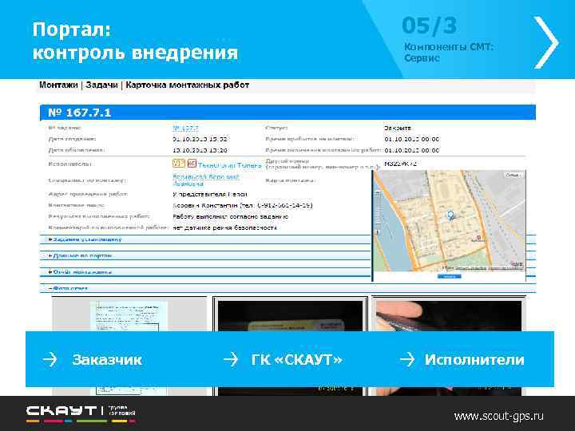Click the map zoom slider control

tap(378, 212)
